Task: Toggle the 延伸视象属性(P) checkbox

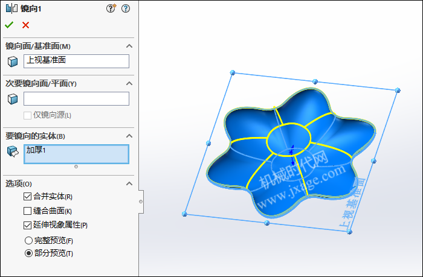Action: pos(28,225)
